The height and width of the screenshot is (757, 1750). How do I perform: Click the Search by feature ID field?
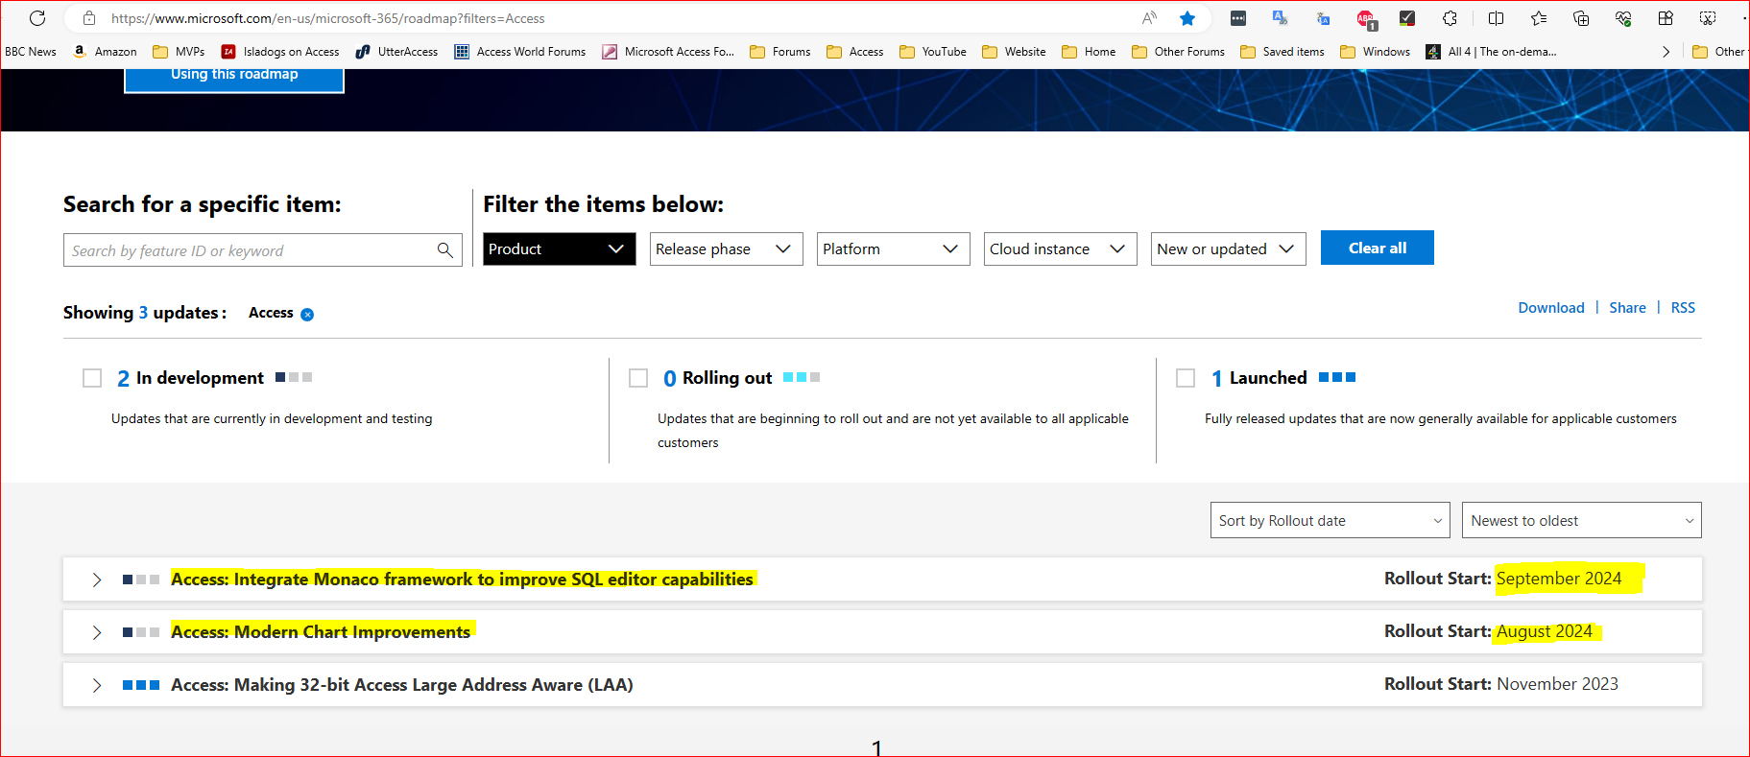(262, 250)
